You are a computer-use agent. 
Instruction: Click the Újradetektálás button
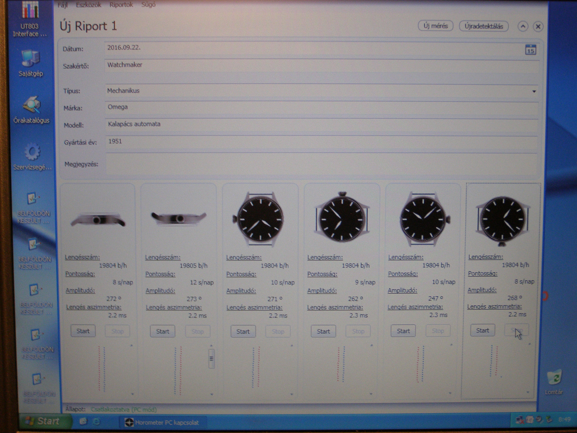(x=484, y=26)
